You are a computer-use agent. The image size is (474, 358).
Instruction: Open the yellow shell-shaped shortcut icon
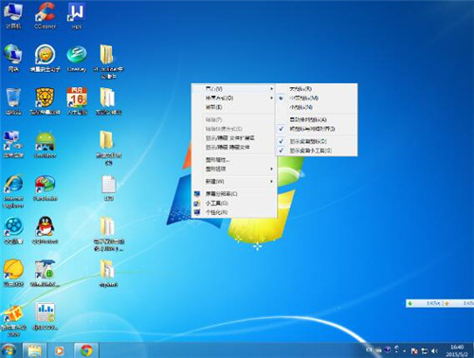[x=13, y=273]
